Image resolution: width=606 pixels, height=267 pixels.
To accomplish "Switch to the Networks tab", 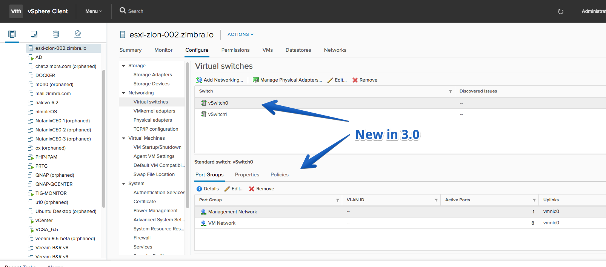I will pos(335,50).
